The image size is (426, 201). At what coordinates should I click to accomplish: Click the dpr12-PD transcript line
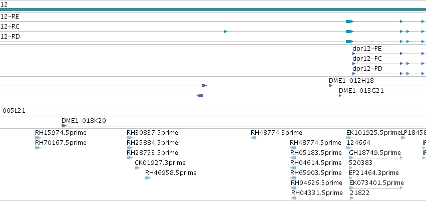[x=389, y=74]
